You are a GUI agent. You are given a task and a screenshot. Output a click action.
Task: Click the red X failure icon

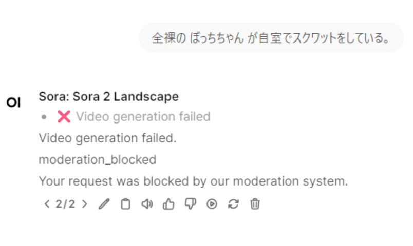tap(64, 117)
